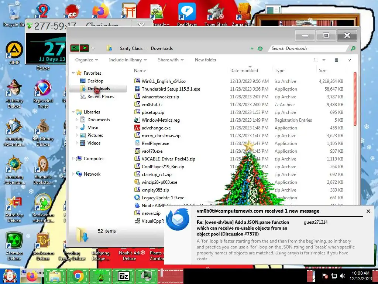Expand the Documents library
Image resolution: width=378 pixels, height=284 pixels.
(x=77, y=119)
